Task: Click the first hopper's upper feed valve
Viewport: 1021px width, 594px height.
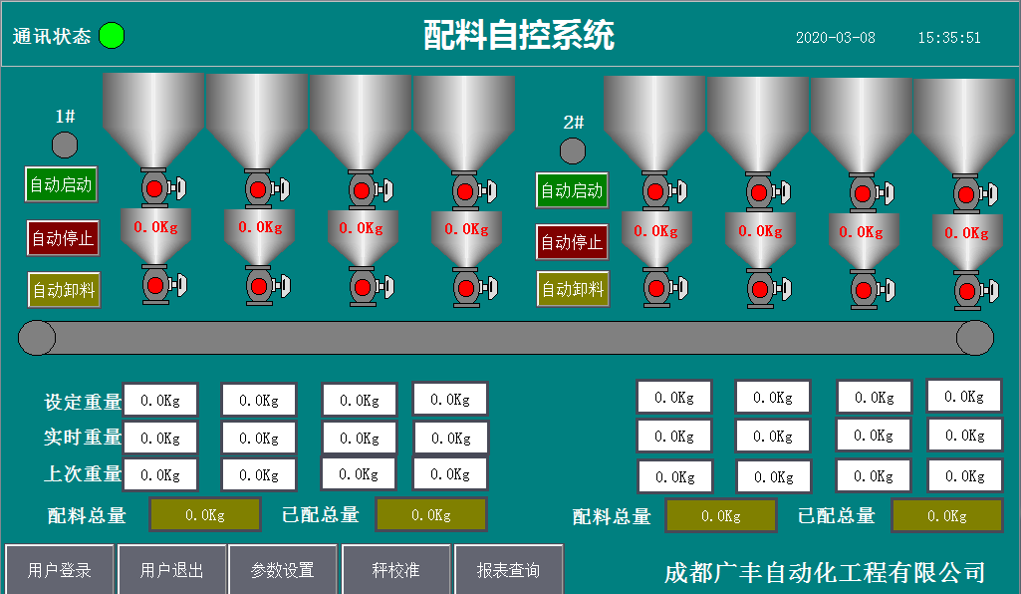Action: (x=153, y=188)
